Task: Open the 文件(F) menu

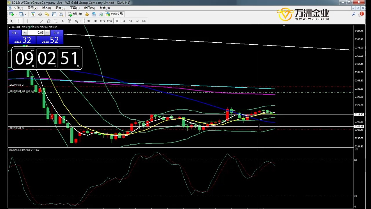Action: [18, 8]
